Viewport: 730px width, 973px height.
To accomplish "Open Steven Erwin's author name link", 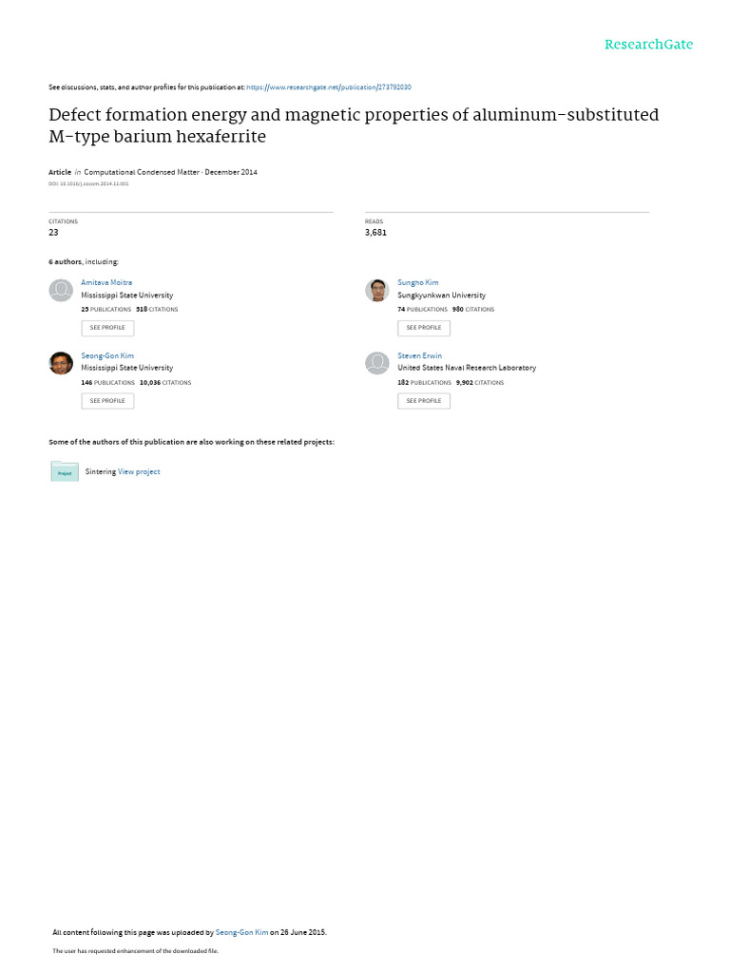I will click(x=419, y=355).
